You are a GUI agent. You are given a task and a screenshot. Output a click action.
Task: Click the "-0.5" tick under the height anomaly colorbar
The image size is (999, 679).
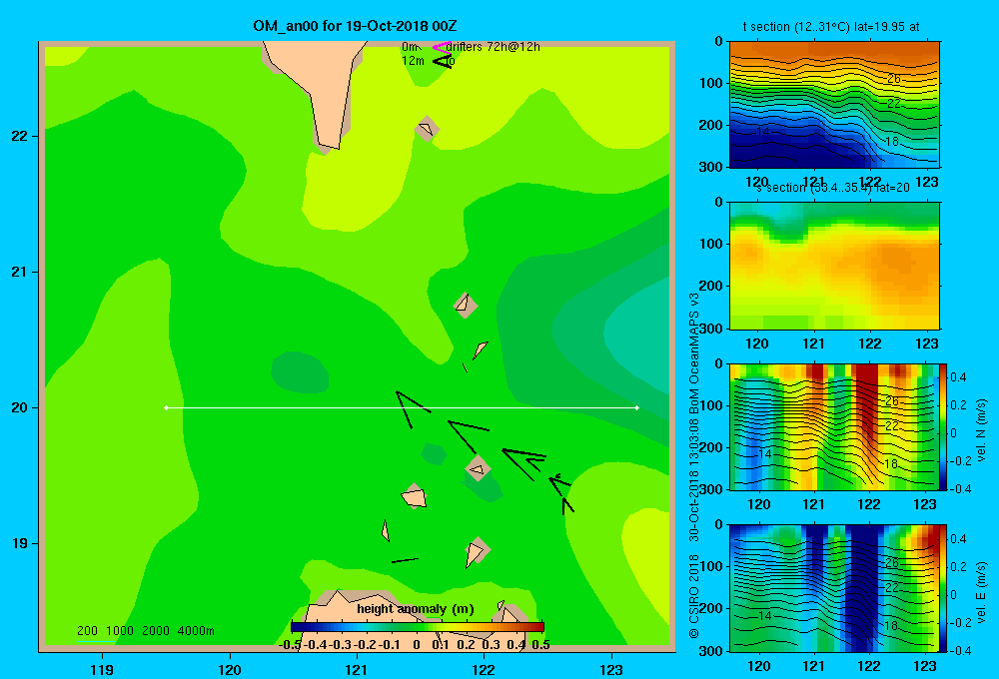[290, 645]
